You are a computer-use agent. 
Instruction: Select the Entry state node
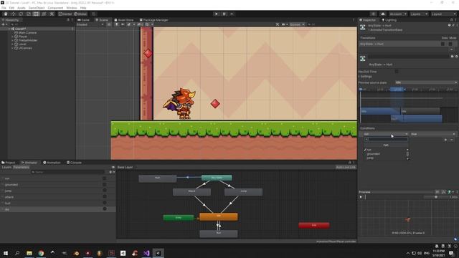pos(179,218)
